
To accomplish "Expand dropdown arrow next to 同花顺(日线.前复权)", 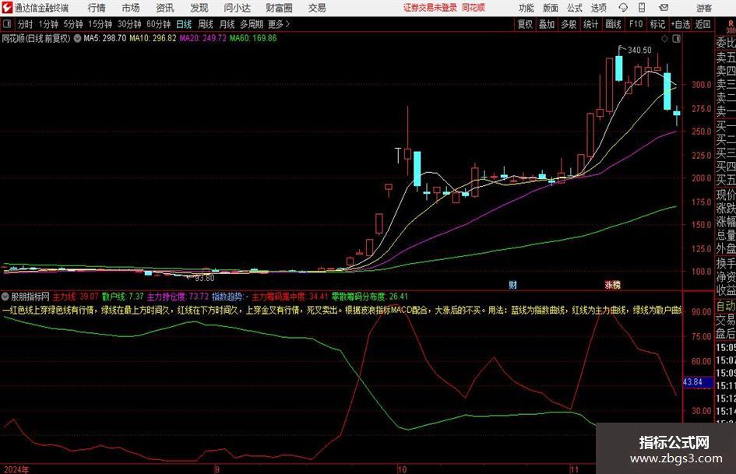I will click(77, 38).
